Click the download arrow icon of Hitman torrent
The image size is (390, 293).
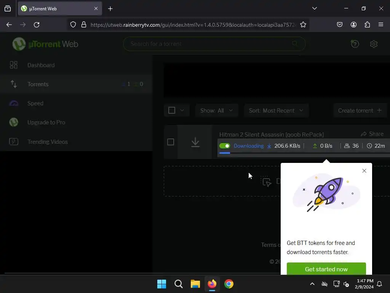point(195,142)
